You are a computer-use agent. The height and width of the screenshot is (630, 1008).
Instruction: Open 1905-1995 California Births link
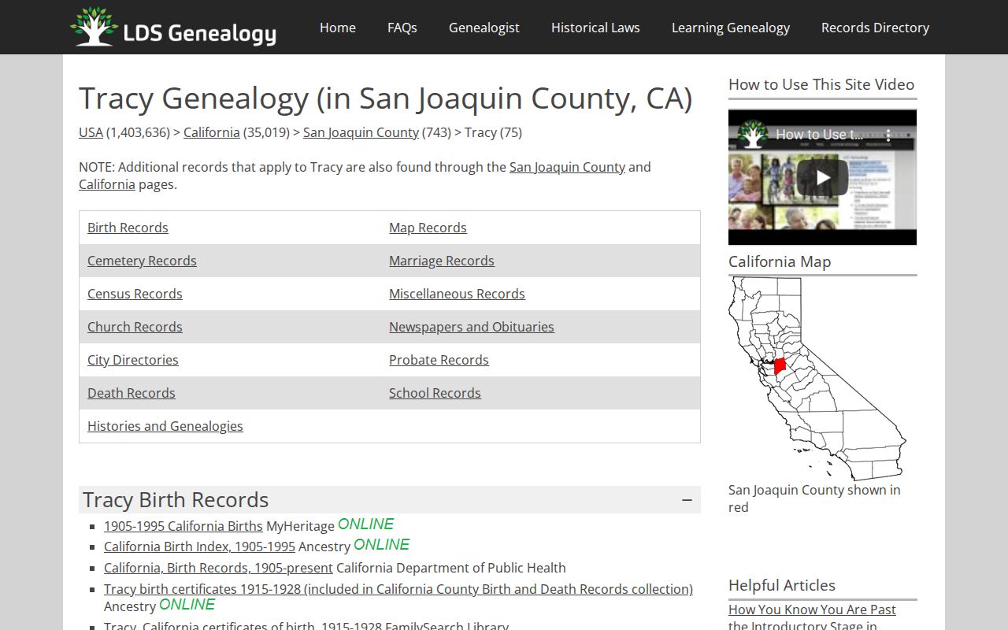tap(183, 526)
